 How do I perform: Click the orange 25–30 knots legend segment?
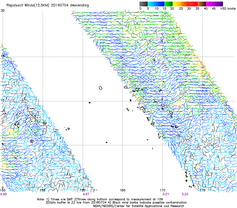click(185, 4)
